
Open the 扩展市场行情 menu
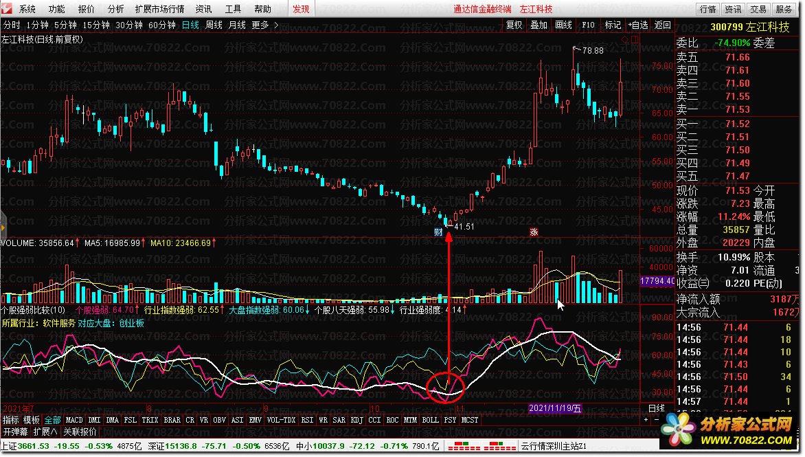coord(159,9)
